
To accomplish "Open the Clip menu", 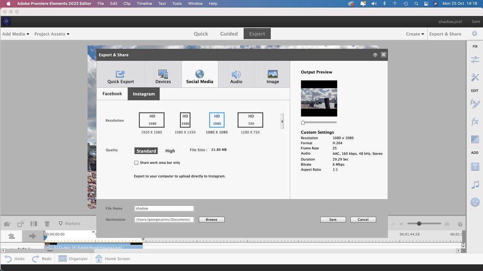I will (127, 4).
